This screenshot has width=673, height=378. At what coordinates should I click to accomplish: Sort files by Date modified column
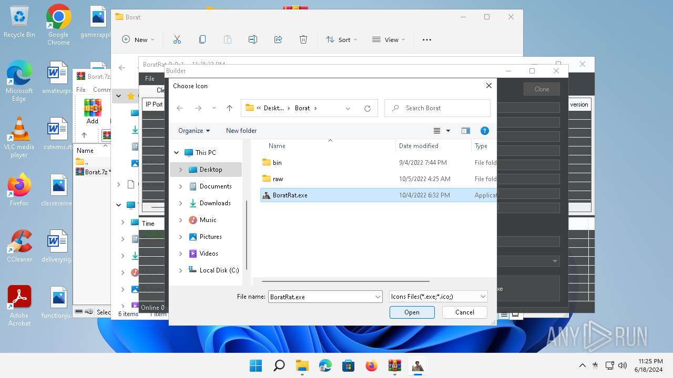click(419, 146)
